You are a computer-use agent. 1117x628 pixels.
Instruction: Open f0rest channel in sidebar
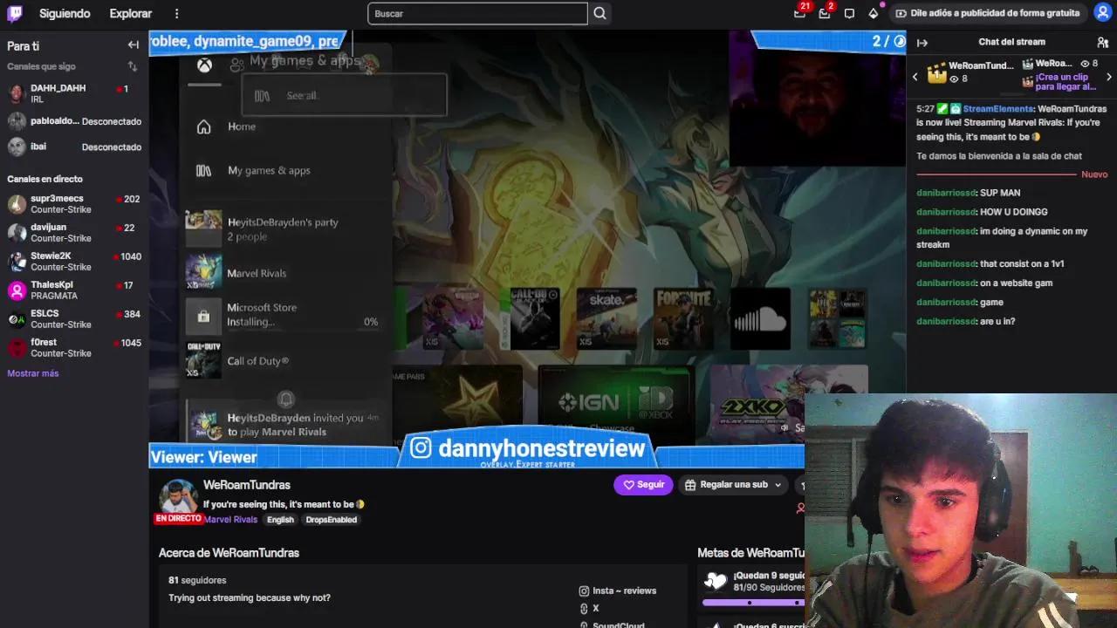coord(74,348)
